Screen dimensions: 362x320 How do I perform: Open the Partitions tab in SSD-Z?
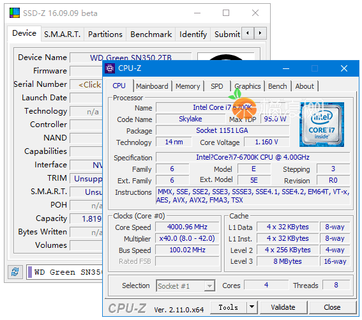tap(105, 34)
